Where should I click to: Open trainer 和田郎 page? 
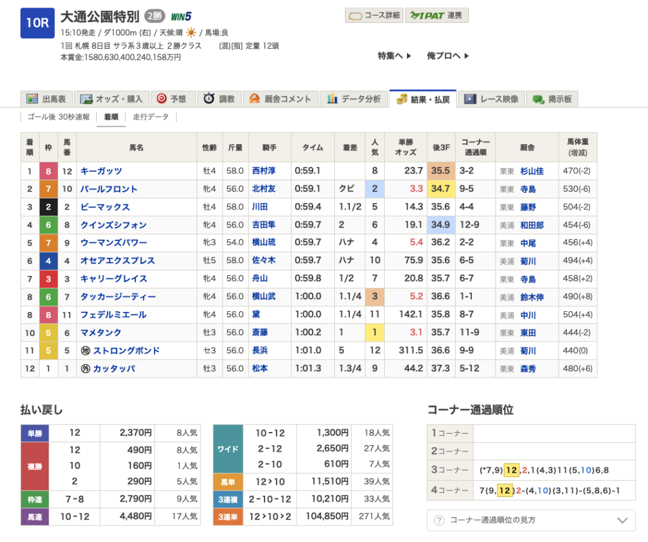click(x=532, y=225)
